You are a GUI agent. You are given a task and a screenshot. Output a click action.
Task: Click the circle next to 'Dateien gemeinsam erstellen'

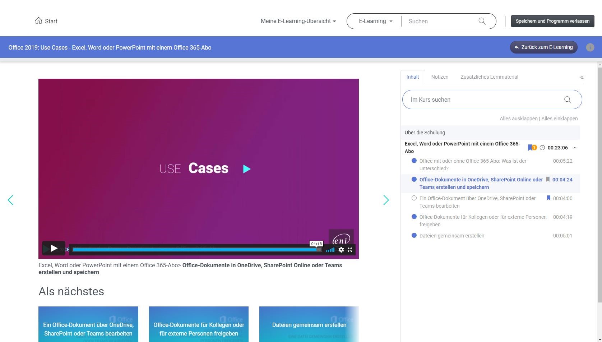(414, 235)
